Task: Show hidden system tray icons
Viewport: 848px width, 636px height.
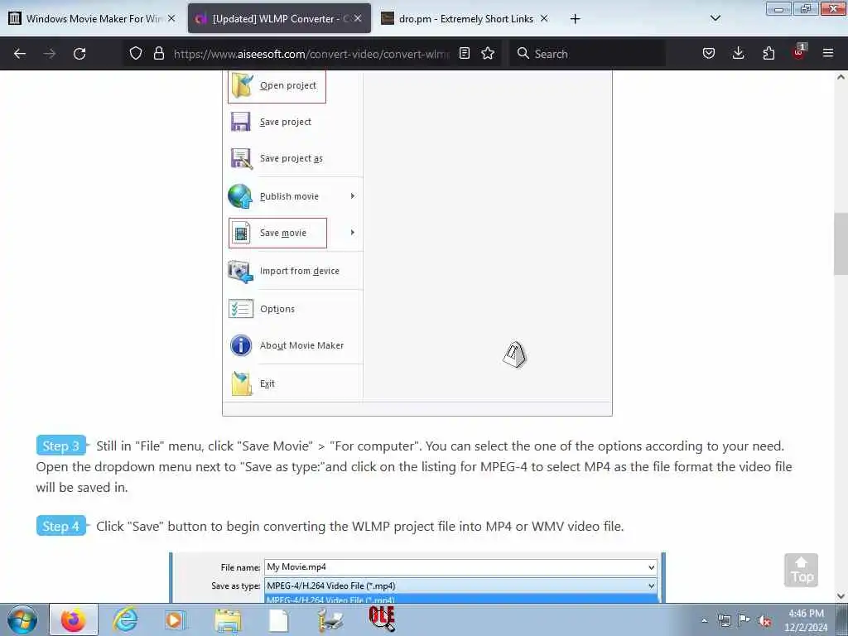Action: point(704,620)
